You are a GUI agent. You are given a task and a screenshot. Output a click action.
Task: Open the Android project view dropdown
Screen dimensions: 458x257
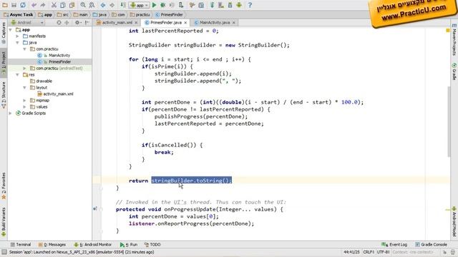[x=27, y=22]
